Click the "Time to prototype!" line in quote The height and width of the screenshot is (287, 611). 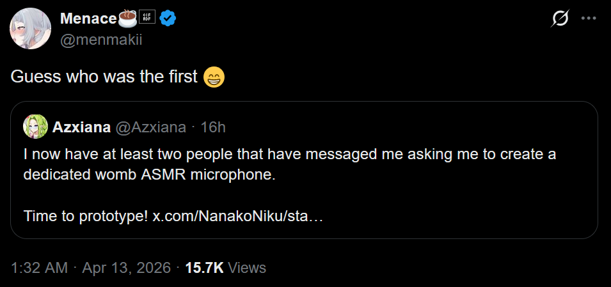pyautogui.click(x=85, y=217)
